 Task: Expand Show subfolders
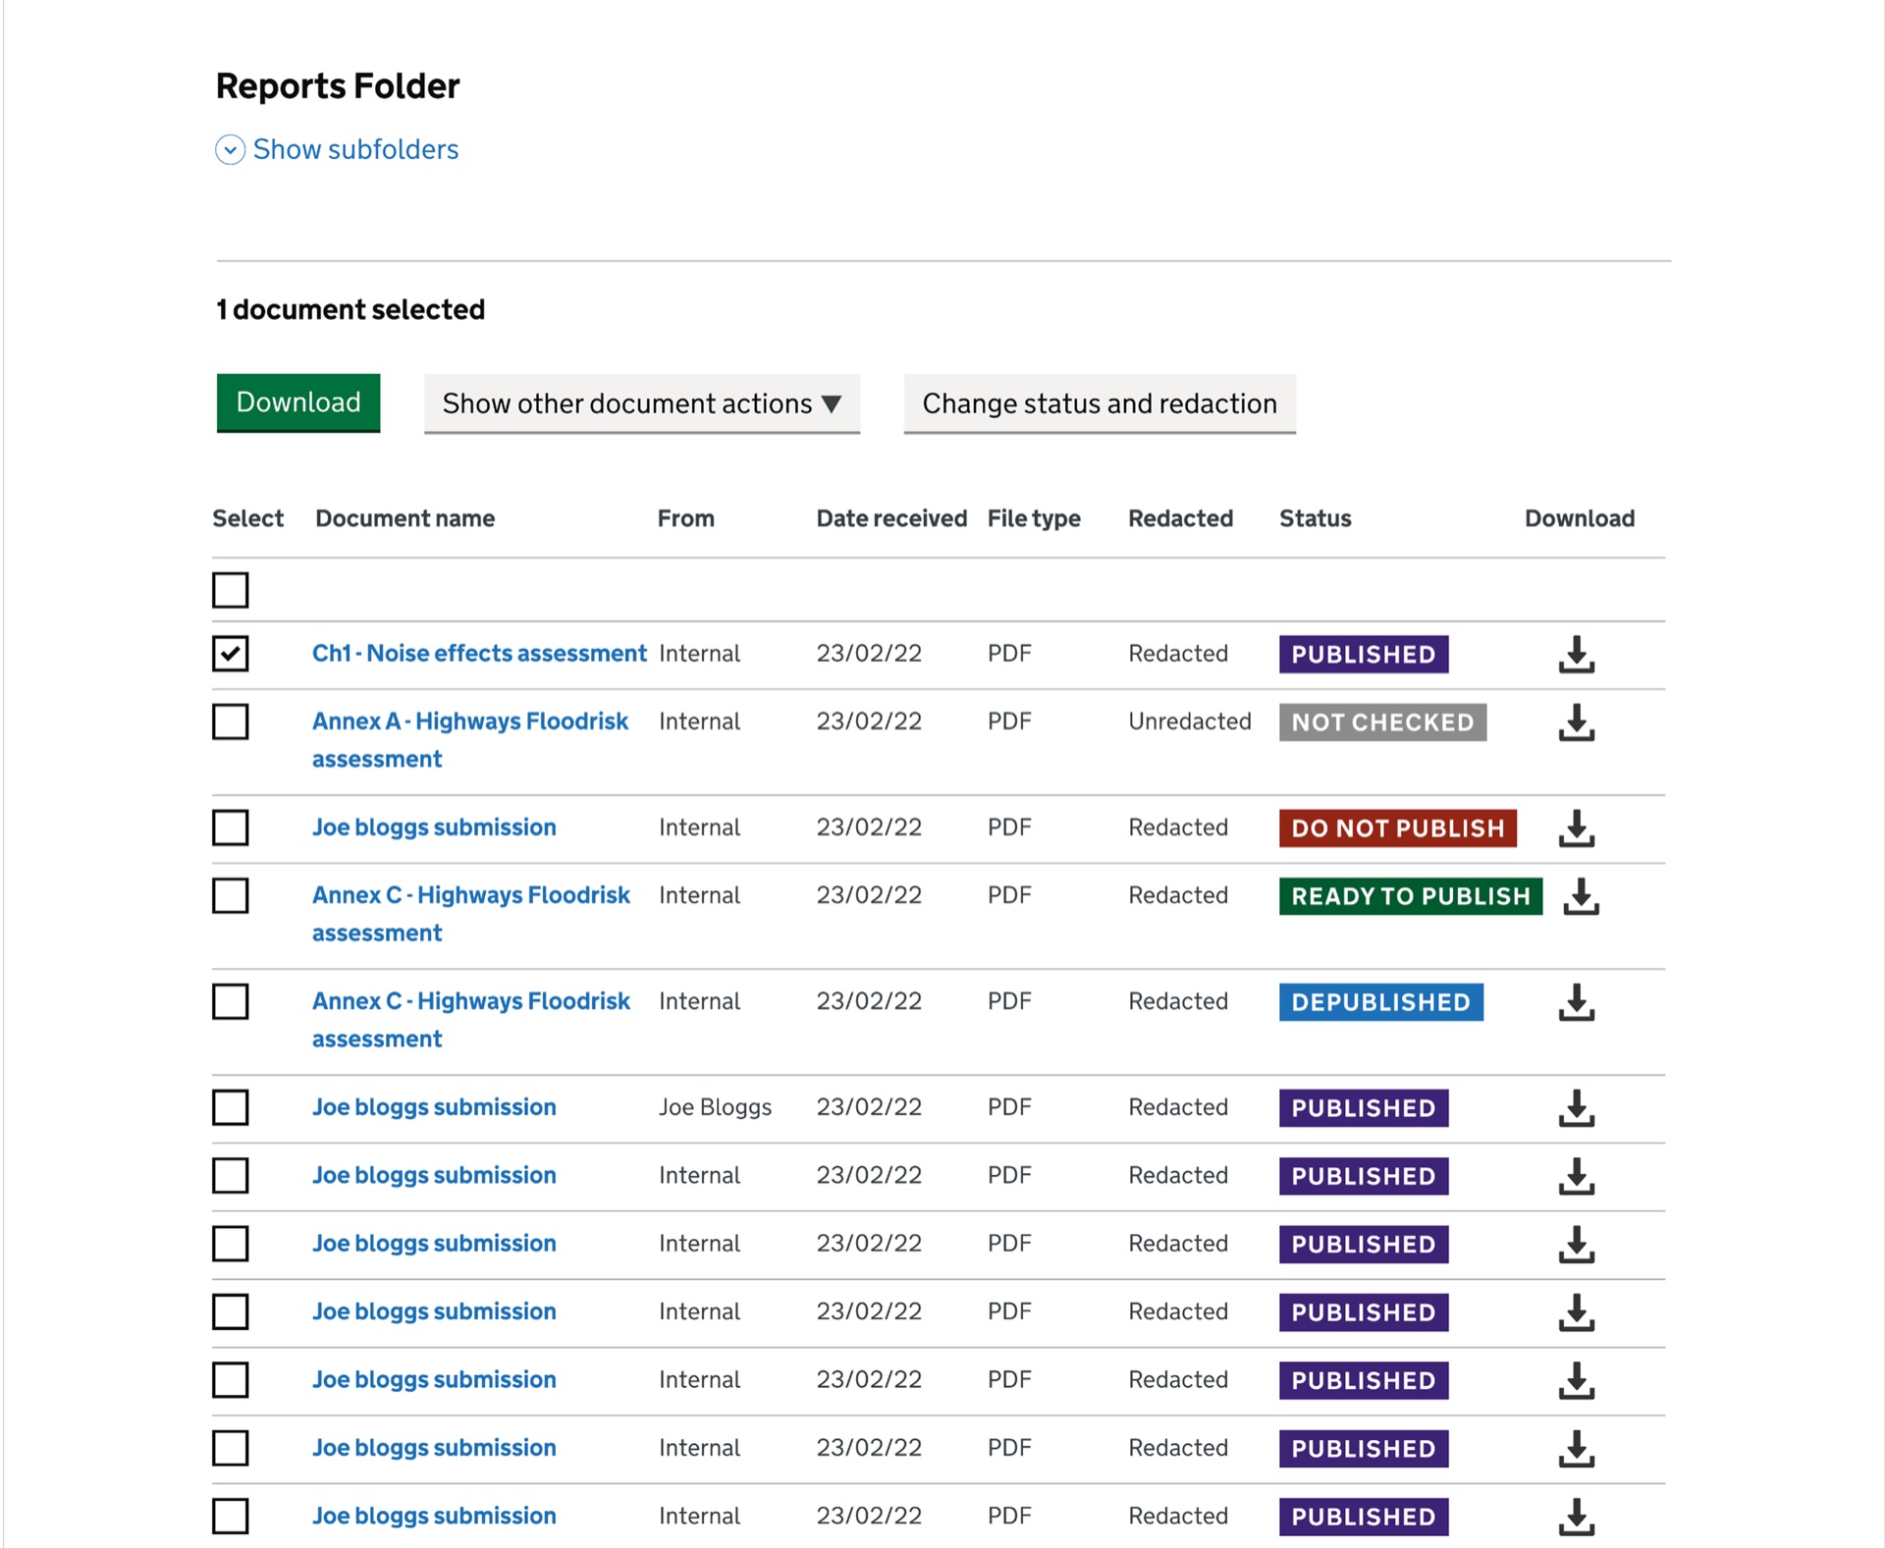(337, 149)
